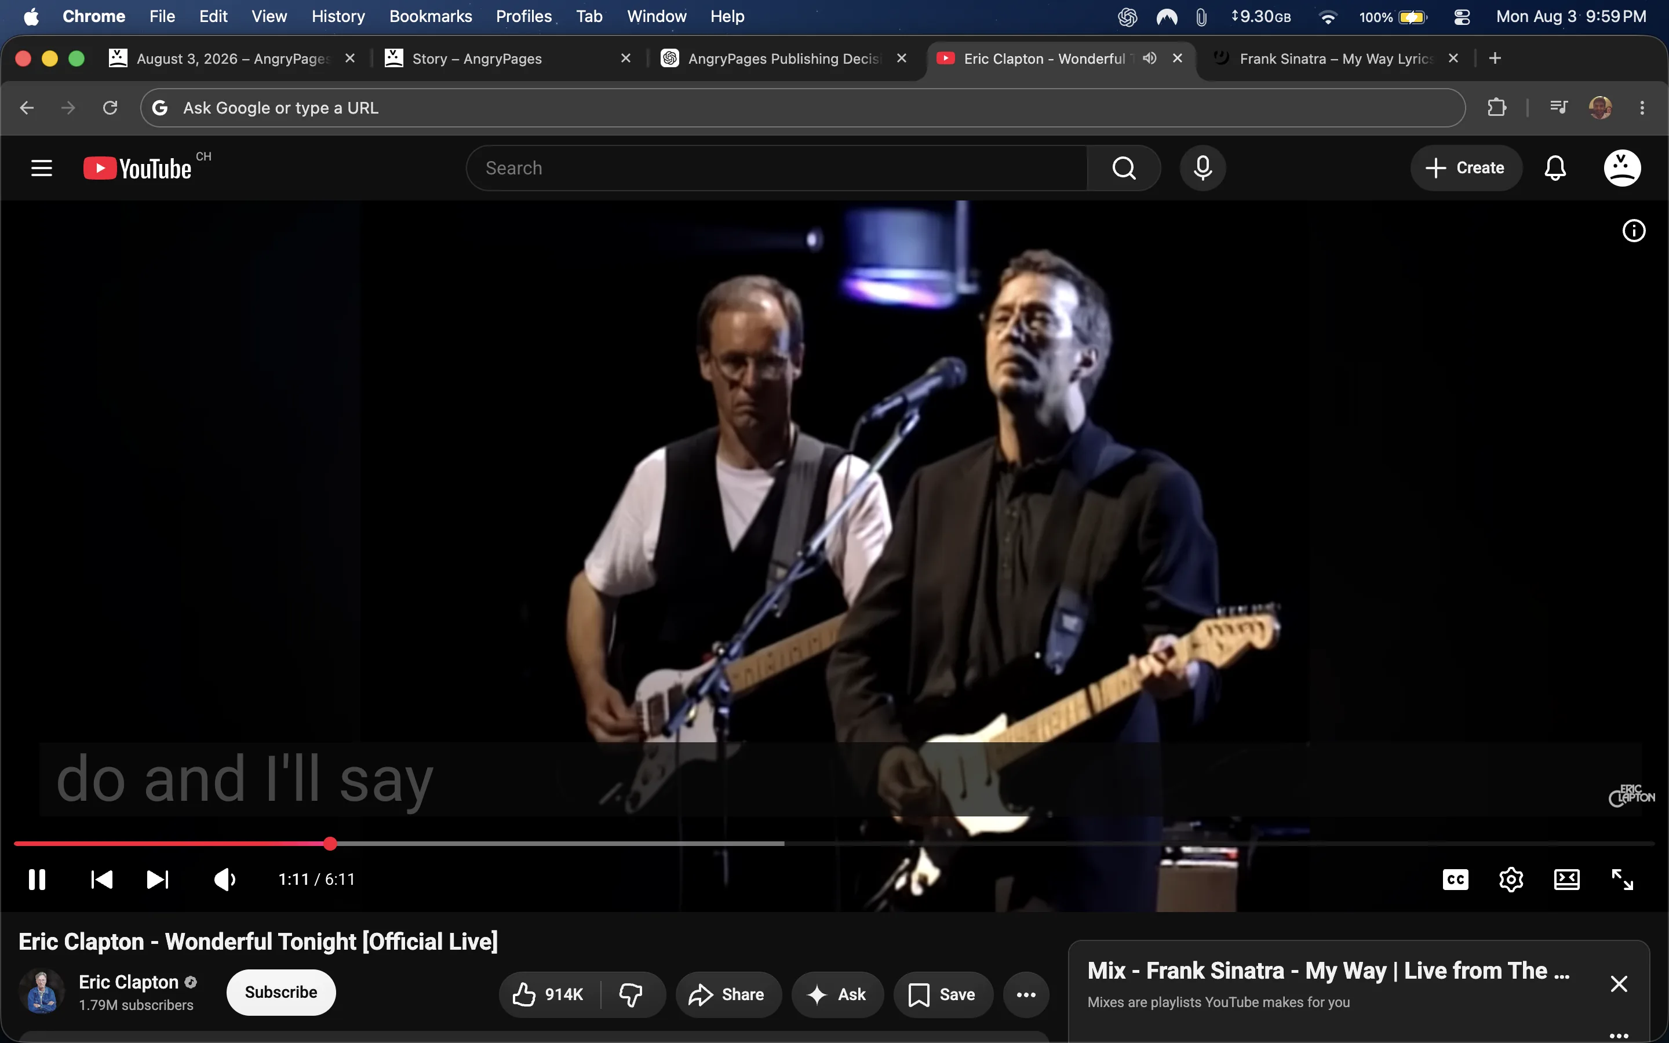
Task: Skip to the previous video
Action: (x=102, y=880)
